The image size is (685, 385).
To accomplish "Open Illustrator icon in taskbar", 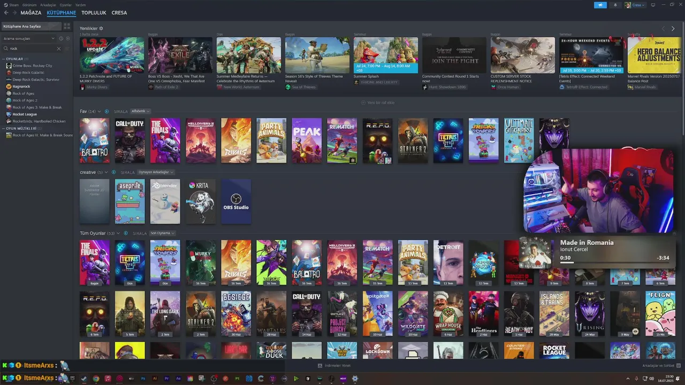I will tap(155, 379).
